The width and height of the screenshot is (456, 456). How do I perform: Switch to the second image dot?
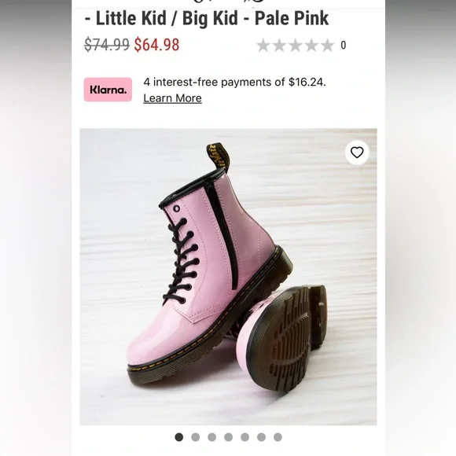(196, 437)
